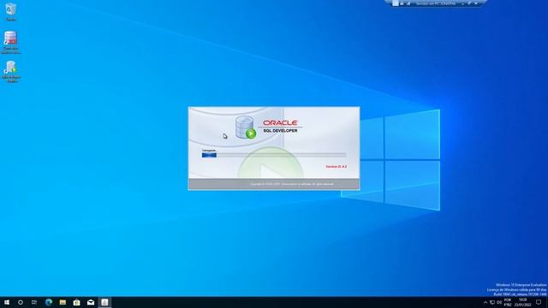Open the Mail app from taskbar
548x308 pixels.
(91, 302)
